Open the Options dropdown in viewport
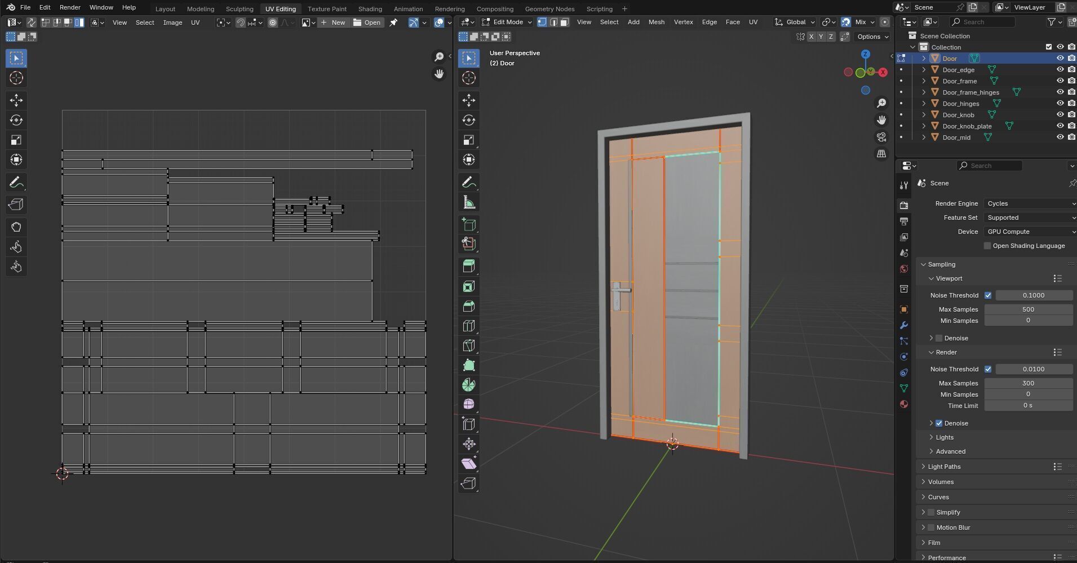This screenshot has height=563, width=1077. pyautogui.click(x=872, y=37)
